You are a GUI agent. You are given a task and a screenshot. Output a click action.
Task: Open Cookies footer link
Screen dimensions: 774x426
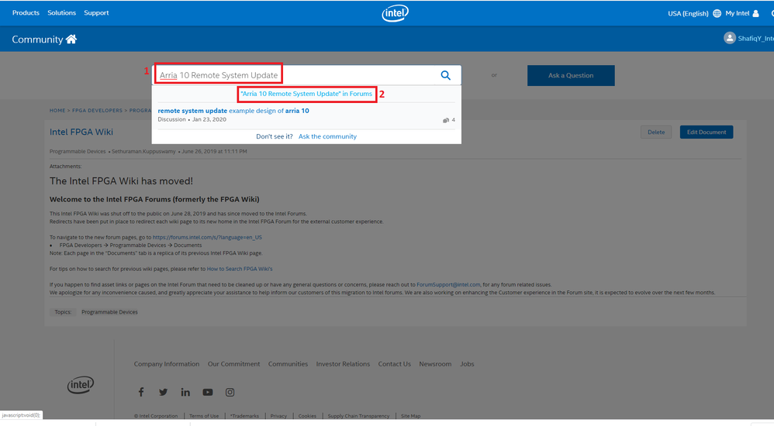point(307,416)
